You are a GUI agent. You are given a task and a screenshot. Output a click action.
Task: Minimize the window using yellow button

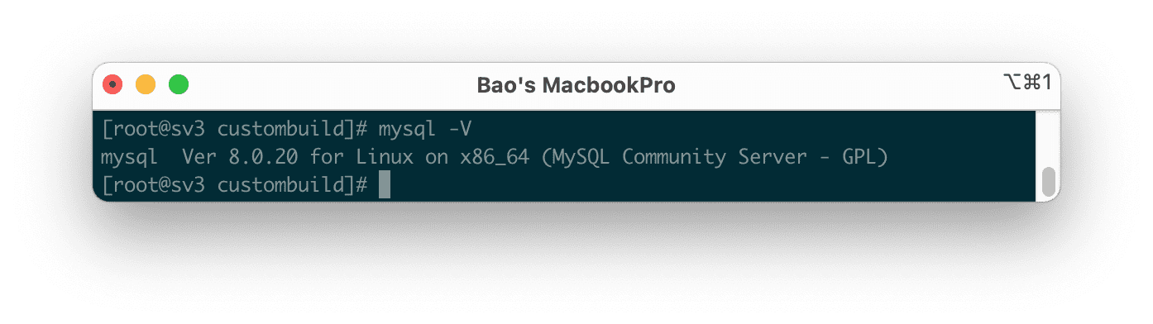146,84
